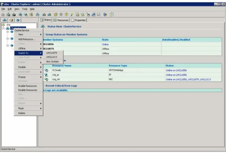Open the Offline submenu in context menu
Viewport: 226px width, 153px height.
[x=28, y=49]
